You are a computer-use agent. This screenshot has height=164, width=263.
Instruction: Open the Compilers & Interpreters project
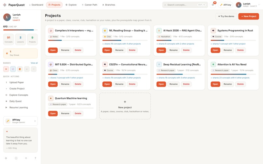[x=53, y=50]
